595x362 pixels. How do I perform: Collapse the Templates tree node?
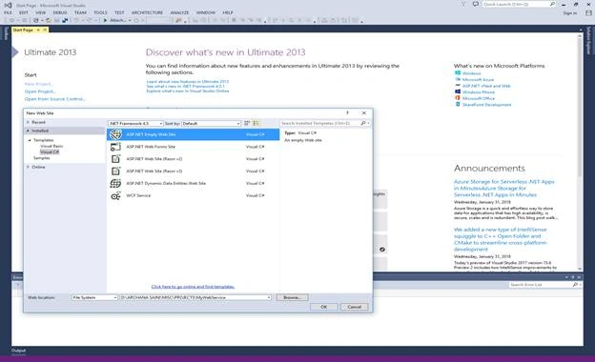tap(30, 140)
